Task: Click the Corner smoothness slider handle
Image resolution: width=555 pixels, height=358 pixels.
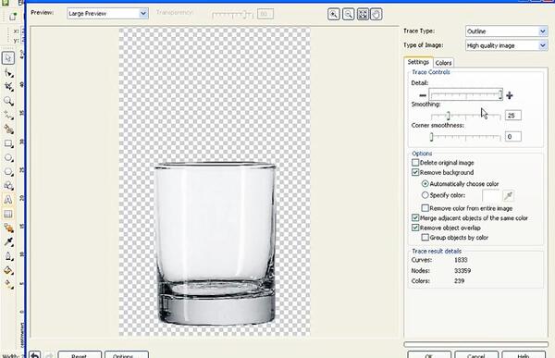Action: tap(431, 137)
